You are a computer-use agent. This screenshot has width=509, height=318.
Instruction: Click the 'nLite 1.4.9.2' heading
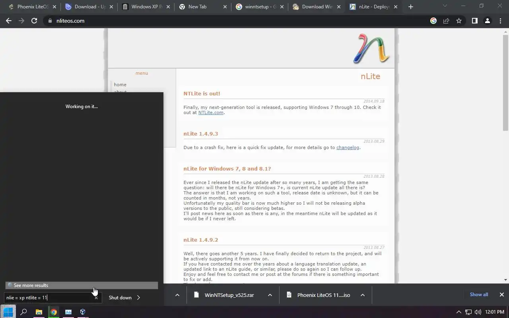click(201, 240)
